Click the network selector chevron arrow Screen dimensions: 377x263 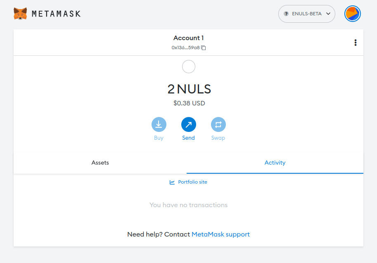coord(328,14)
